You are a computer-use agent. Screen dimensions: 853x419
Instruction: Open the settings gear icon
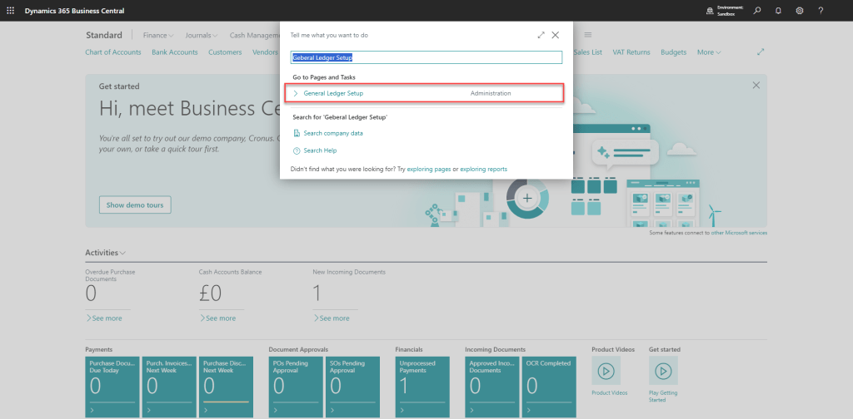click(x=799, y=10)
